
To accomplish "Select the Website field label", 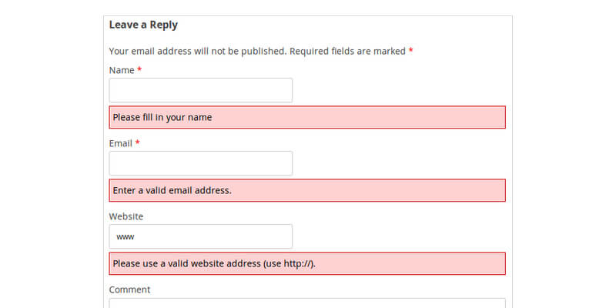I will click(126, 216).
